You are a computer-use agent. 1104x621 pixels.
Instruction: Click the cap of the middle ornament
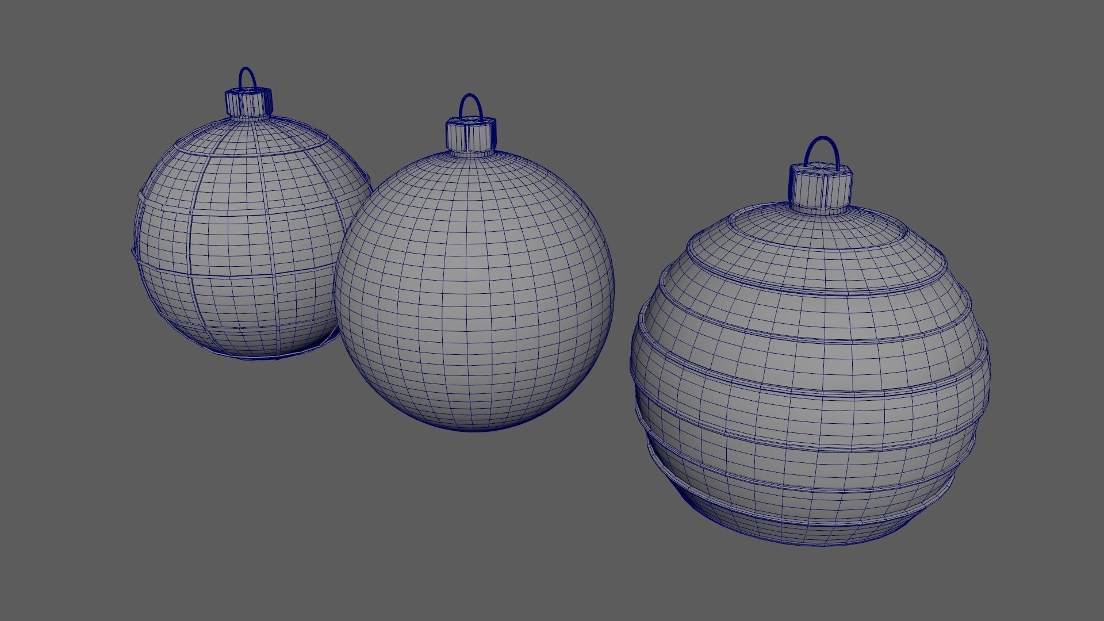(470, 135)
